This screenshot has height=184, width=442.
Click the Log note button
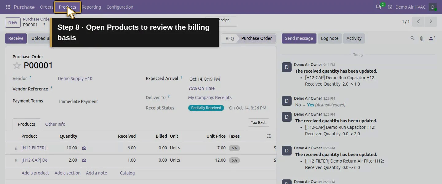(x=330, y=38)
